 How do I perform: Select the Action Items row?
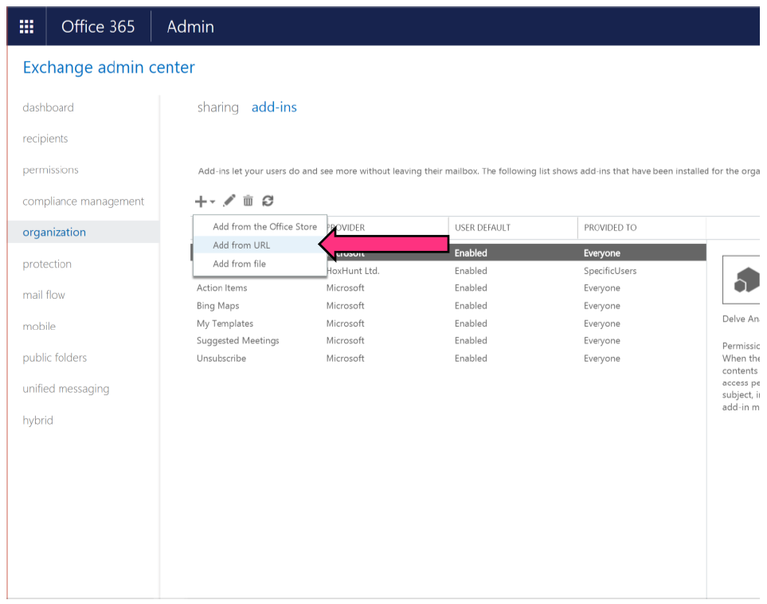(x=448, y=288)
